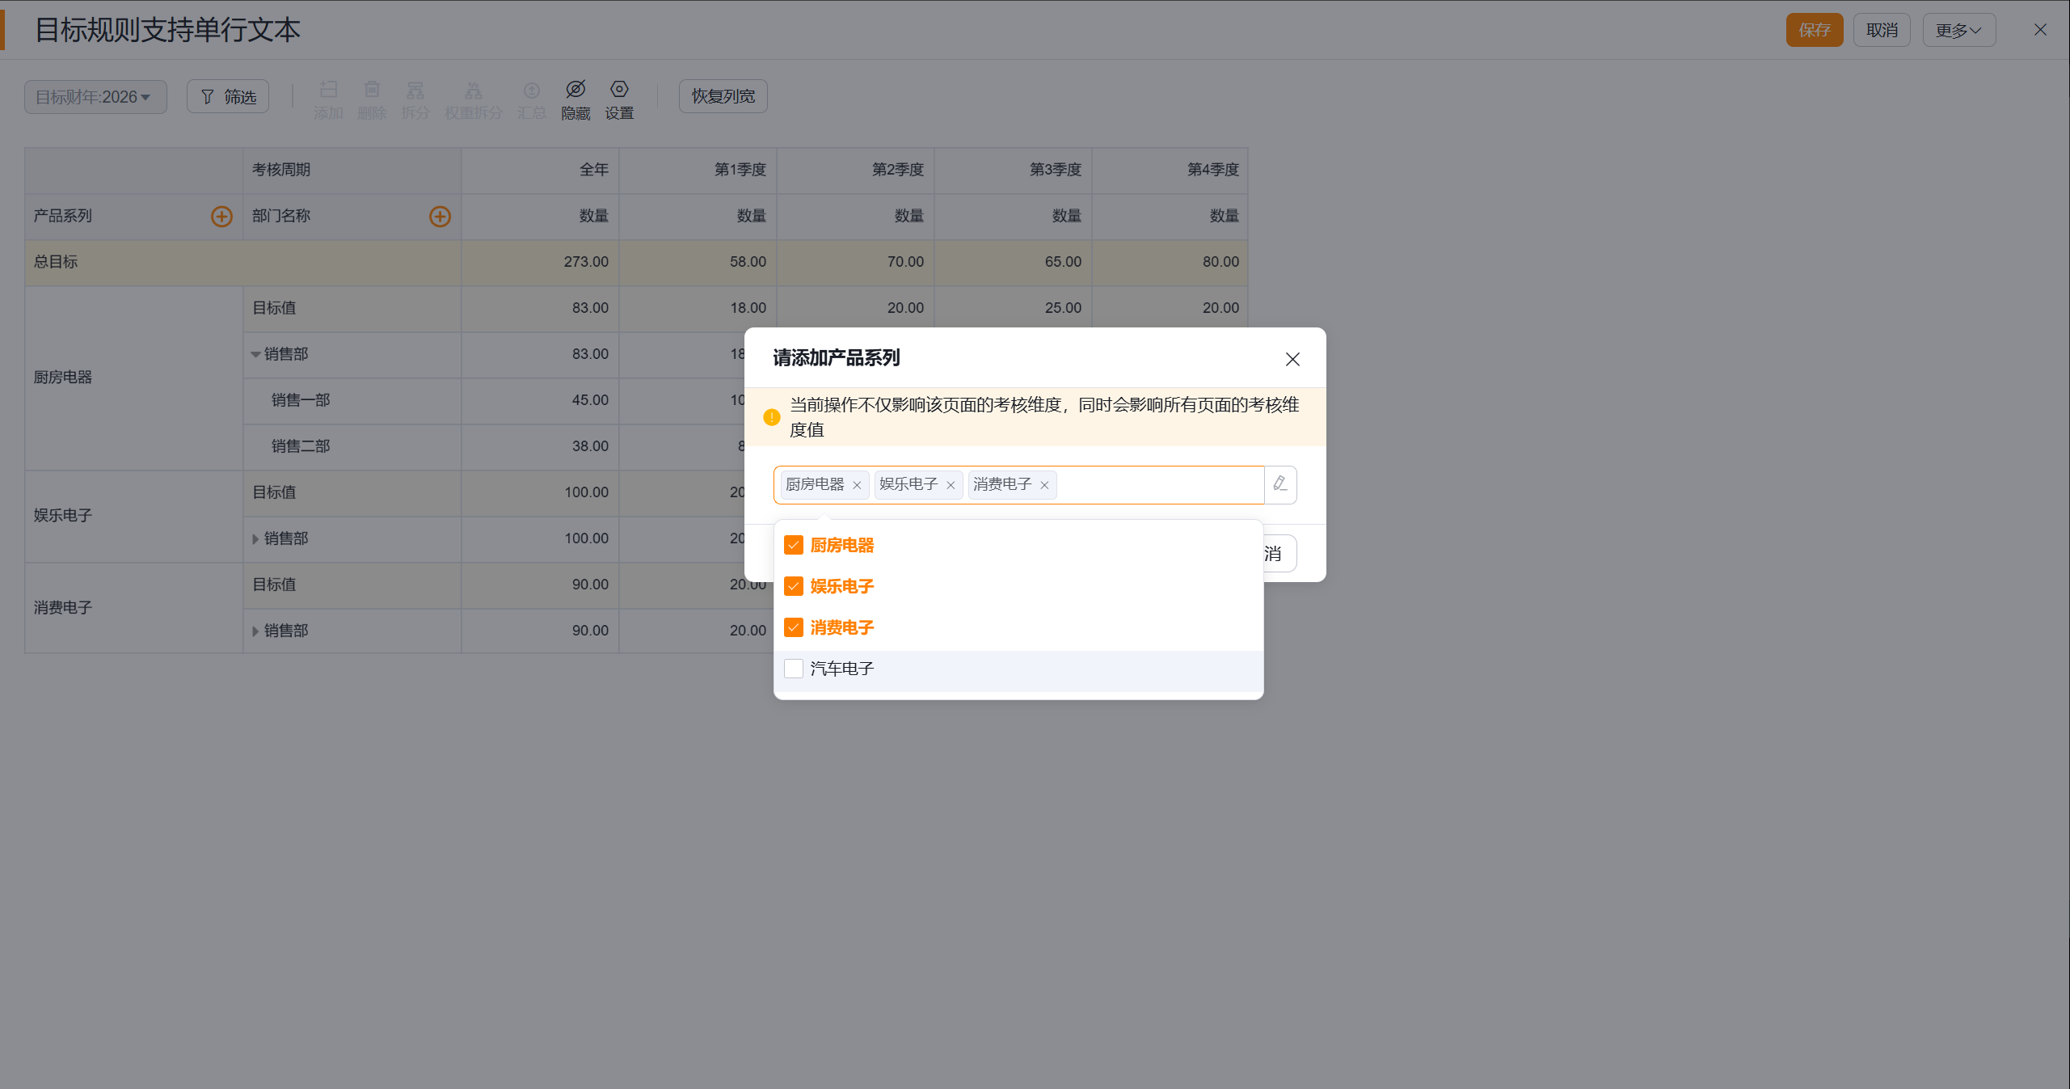Uncheck the 厨房电器 checkbox
The height and width of the screenshot is (1089, 2070).
[x=794, y=545]
